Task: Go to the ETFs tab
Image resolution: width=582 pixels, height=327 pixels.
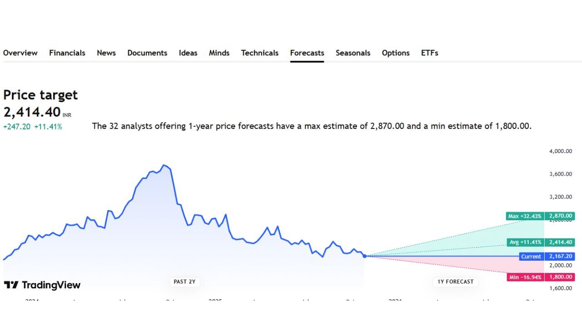Action: (x=429, y=53)
